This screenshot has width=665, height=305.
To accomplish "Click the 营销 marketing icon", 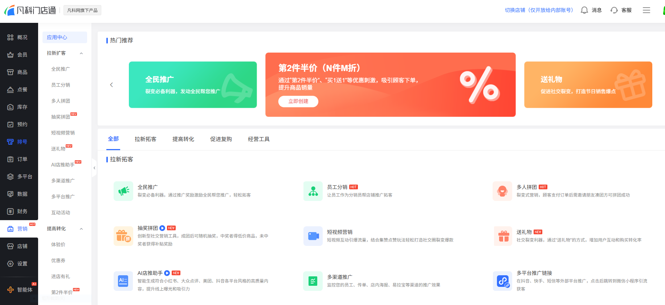I will (x=10, y=229).
